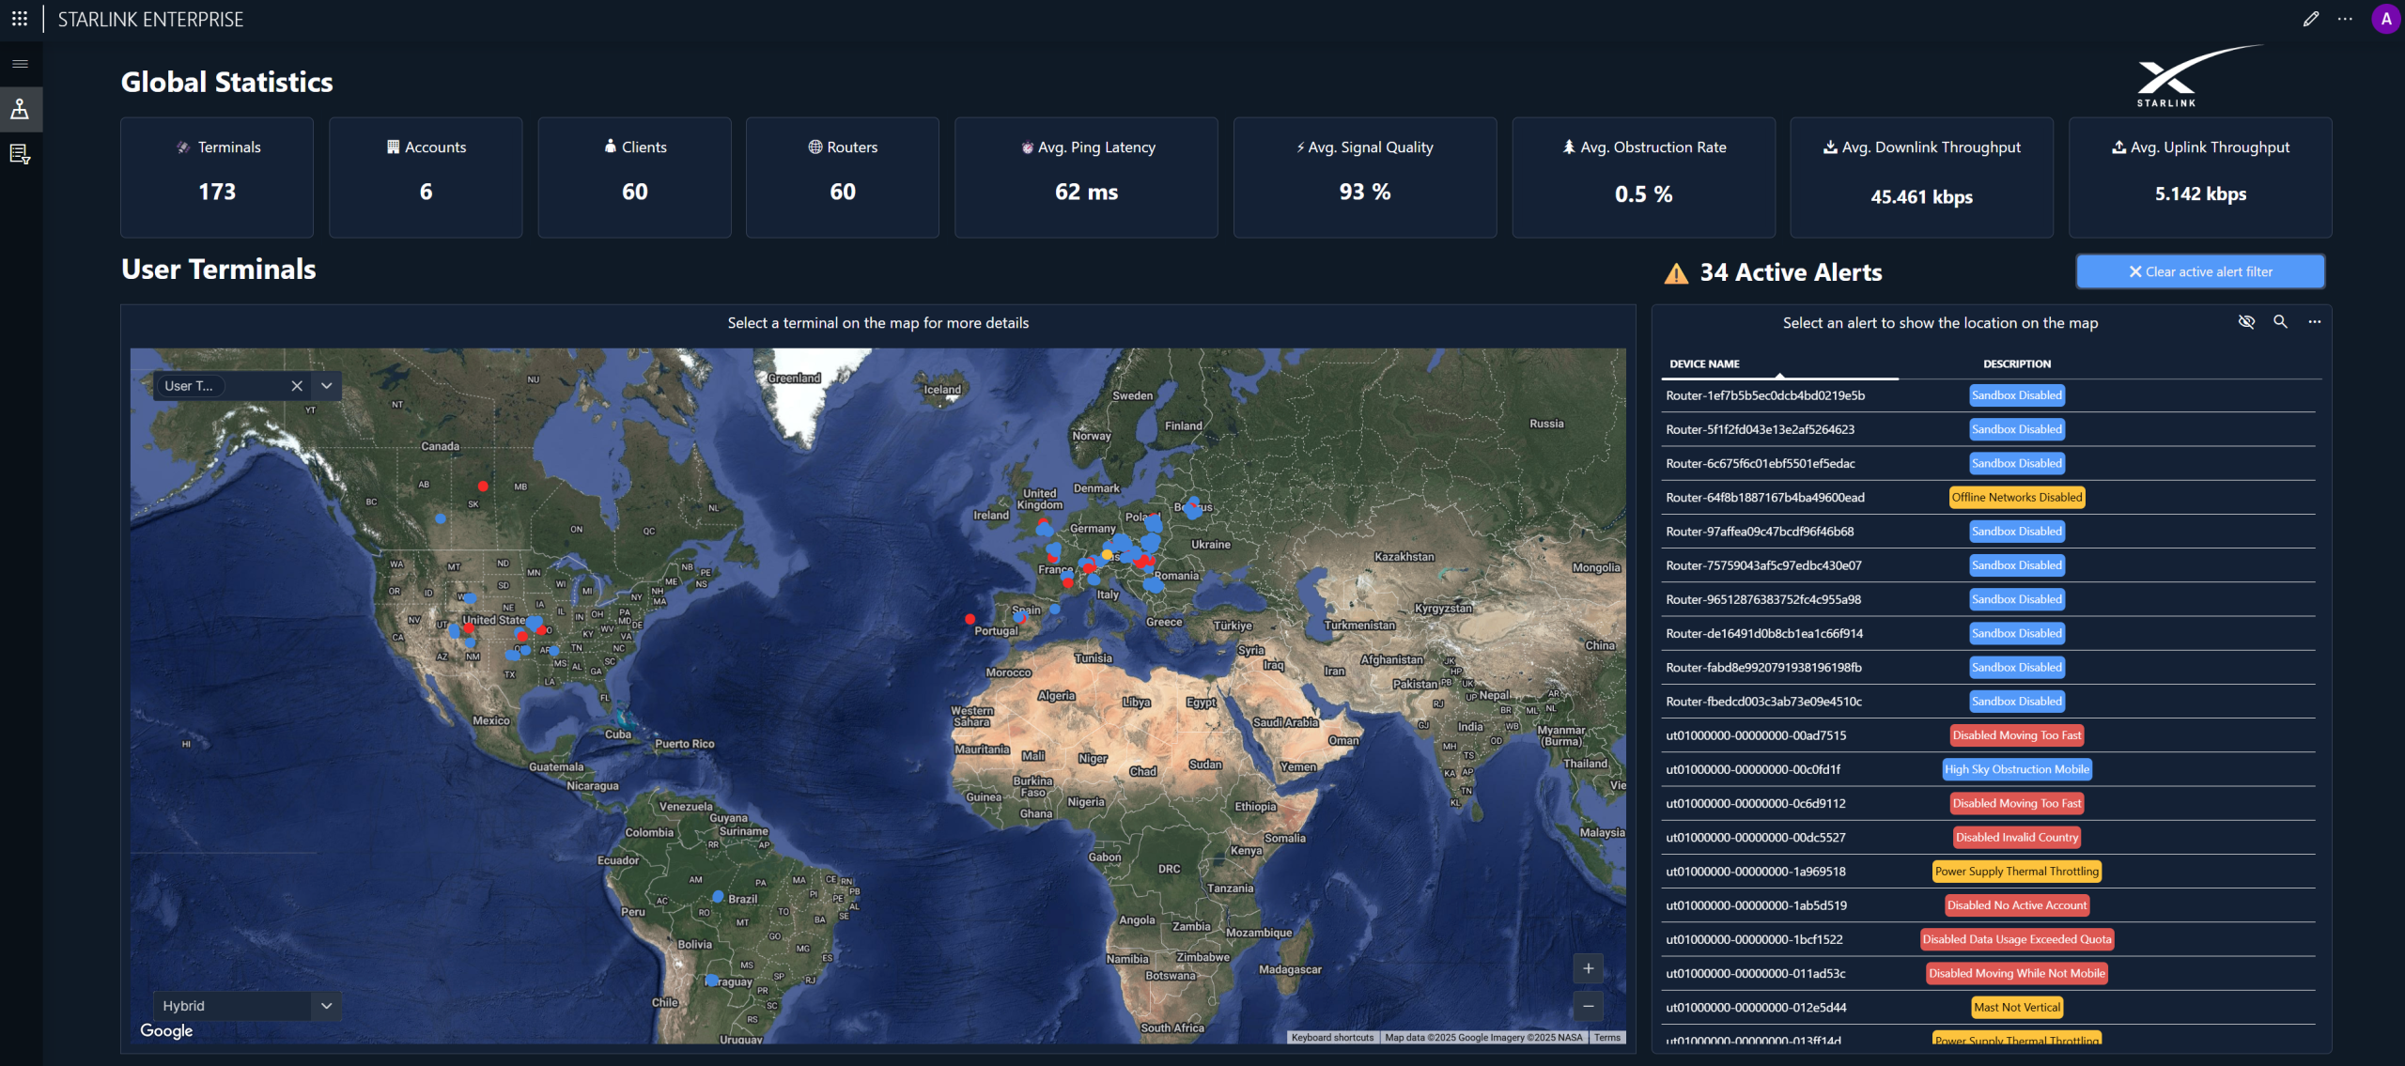Click the zoom out minus map button
Screen dimensions: 2405x1066
1588,1006
